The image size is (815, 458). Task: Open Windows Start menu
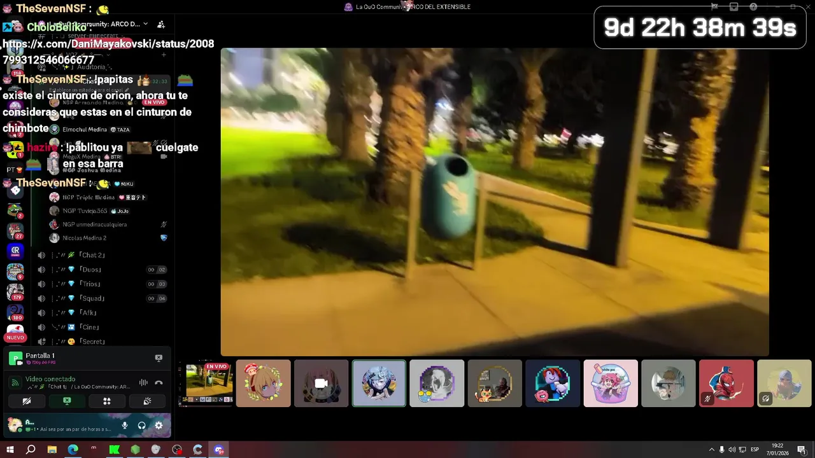[10, 450]
